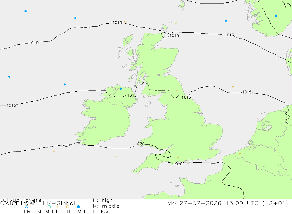292x214 pixels.
Task: Click the 1020 isobar label in the Bristol Channel
Action: pos(140,144)
